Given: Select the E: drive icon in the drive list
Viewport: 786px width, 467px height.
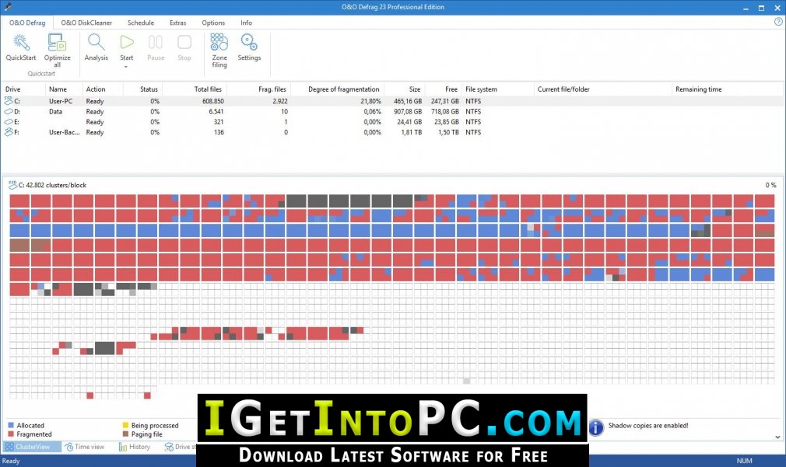Looking at the screenshot, I should point(9,122).
